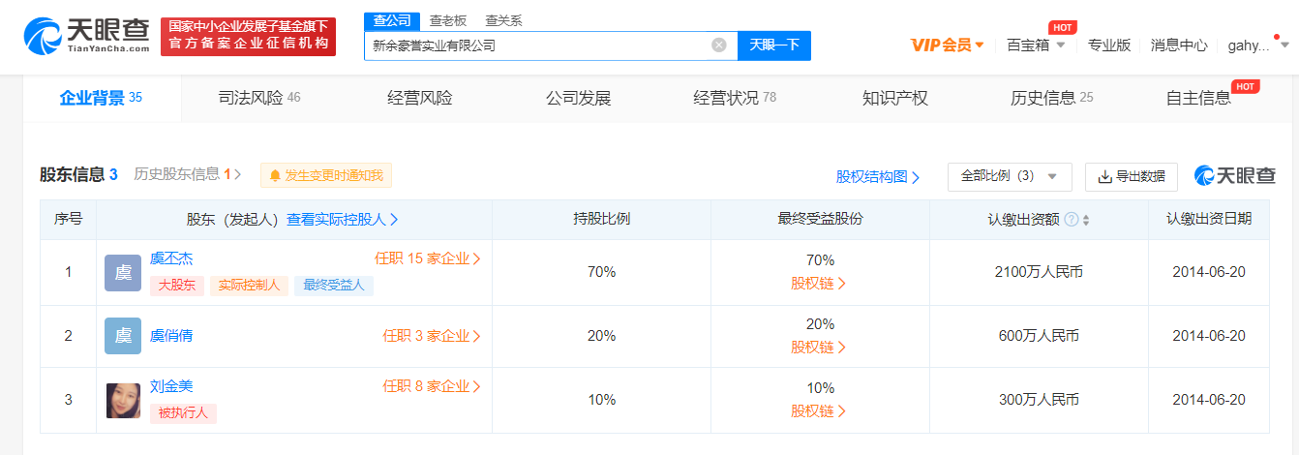The image size is (1299, 455).
Task: Clear the search box with the X icon
Action: pyautogui.click(x=719, y=45)
